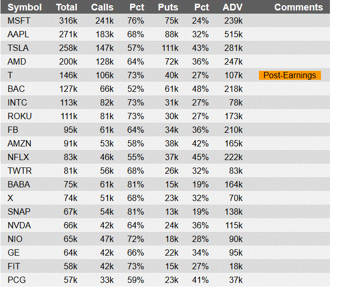This screenshot has height=295, width=341.
Task: Click the AAPL symbol cell
Action: click(18, 35)
